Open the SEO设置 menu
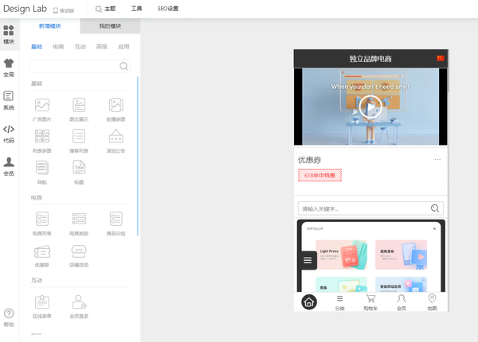Screen dimensions: 478x342 [167, 9]
